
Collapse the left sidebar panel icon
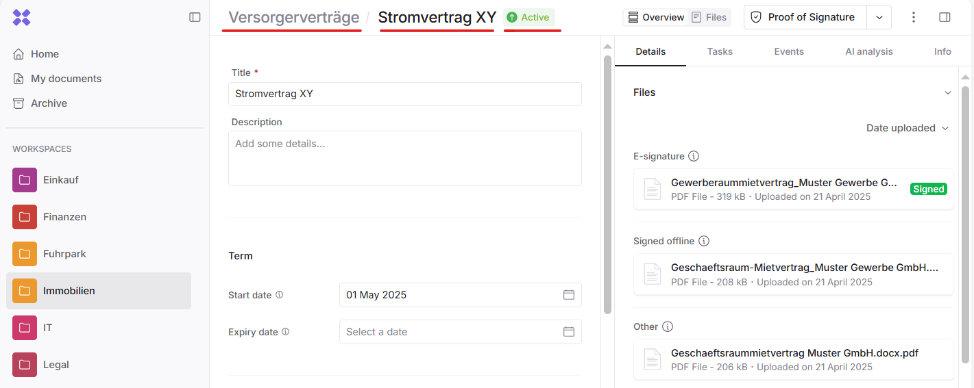[x=195, y=17]
